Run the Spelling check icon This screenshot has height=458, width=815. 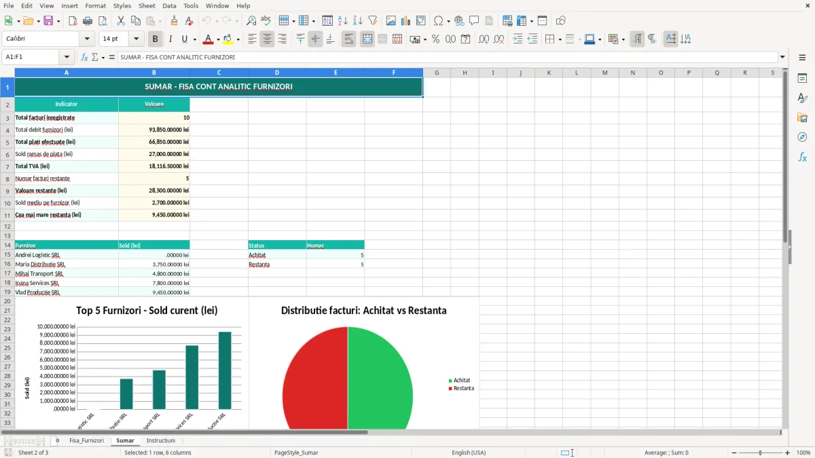coord(266,21)
